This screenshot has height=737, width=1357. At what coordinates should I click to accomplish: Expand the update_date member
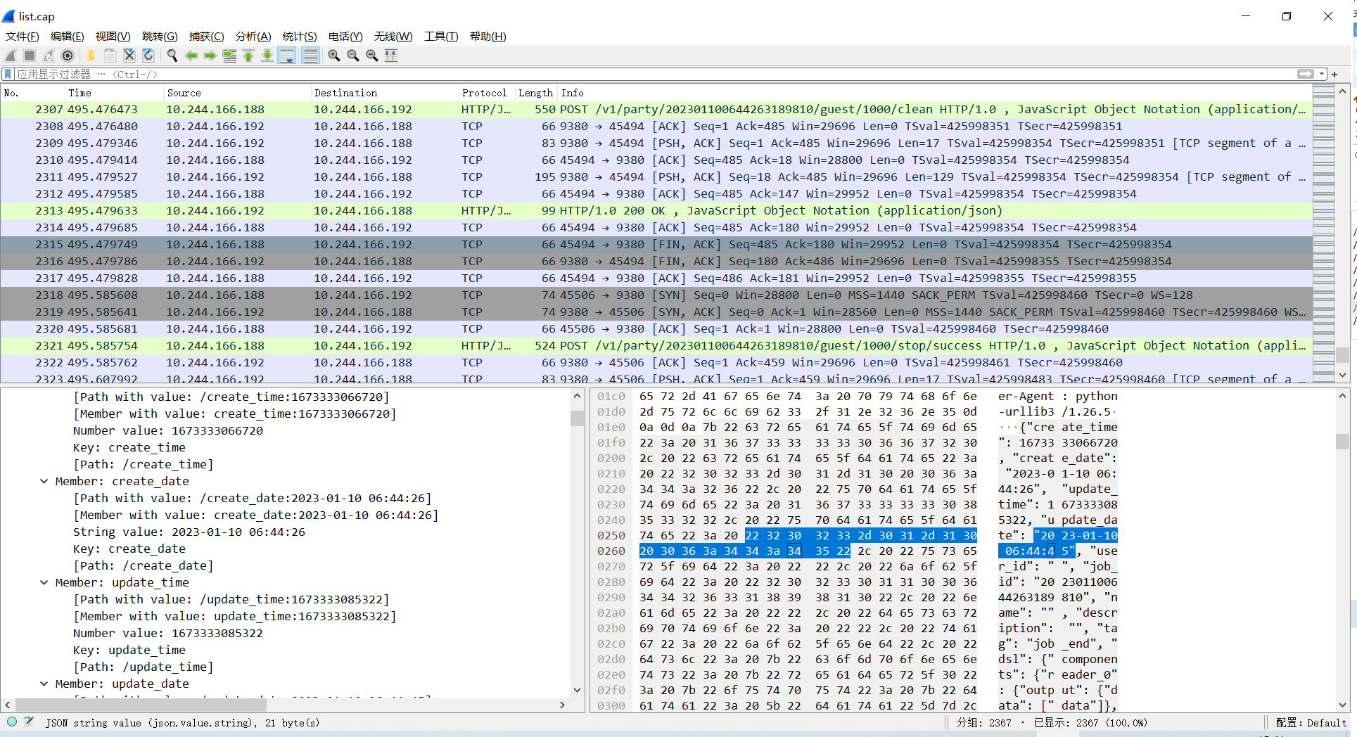point(44,684)
